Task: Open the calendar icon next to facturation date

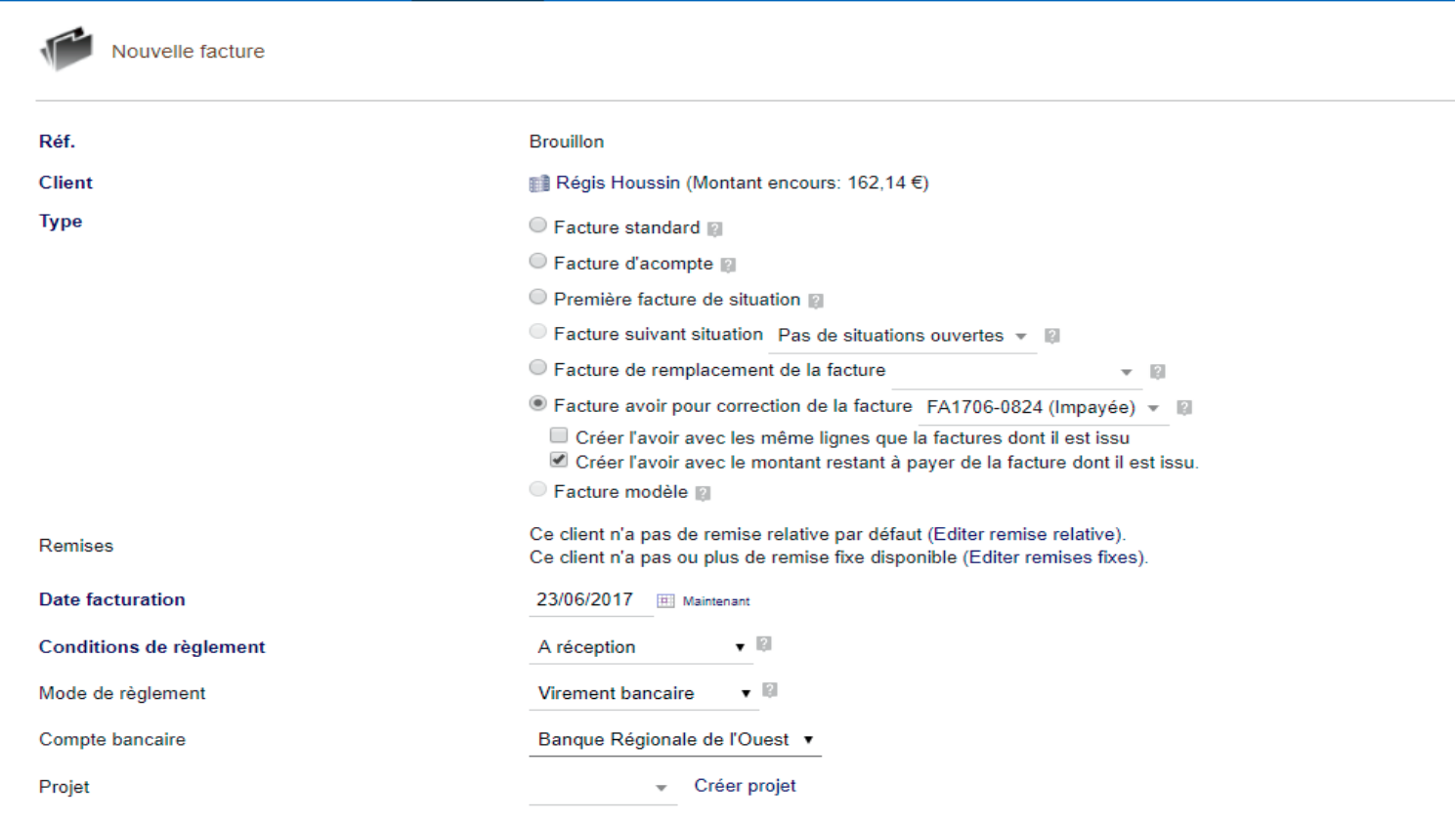Action: [x=665, y=600]
